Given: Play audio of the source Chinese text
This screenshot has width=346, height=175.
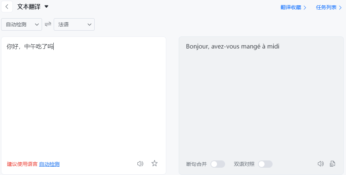Looking at the screenshot, I should (x=140, y=164).
